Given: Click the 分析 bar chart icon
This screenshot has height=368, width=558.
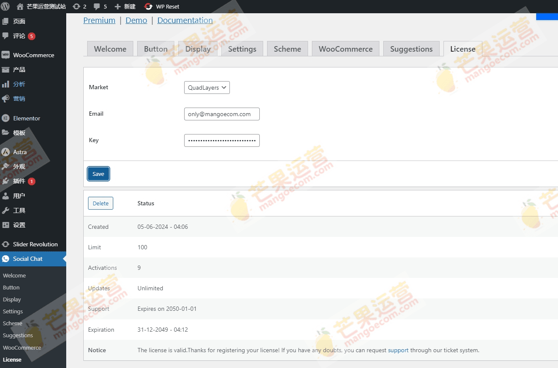Looking at the screenshot, I should [x=6, y=84].
